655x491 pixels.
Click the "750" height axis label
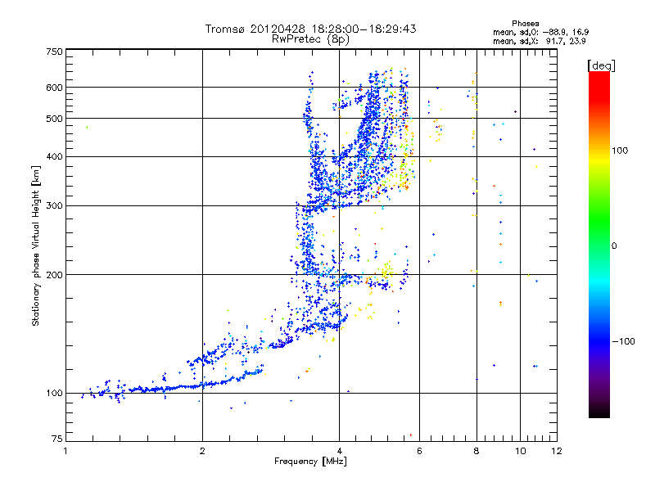point(54,52)
